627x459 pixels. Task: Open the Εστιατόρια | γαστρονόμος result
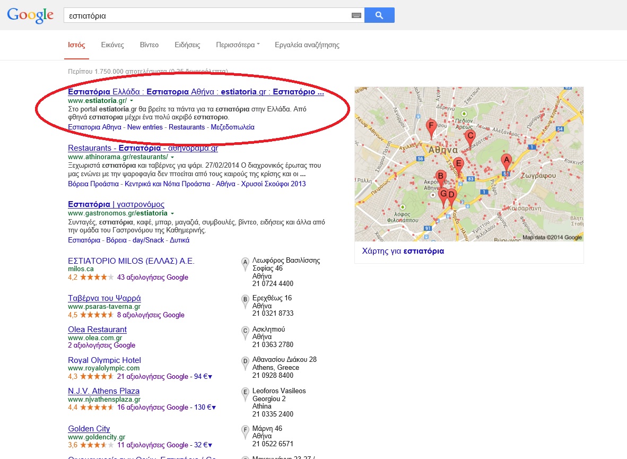click(116, 204)
